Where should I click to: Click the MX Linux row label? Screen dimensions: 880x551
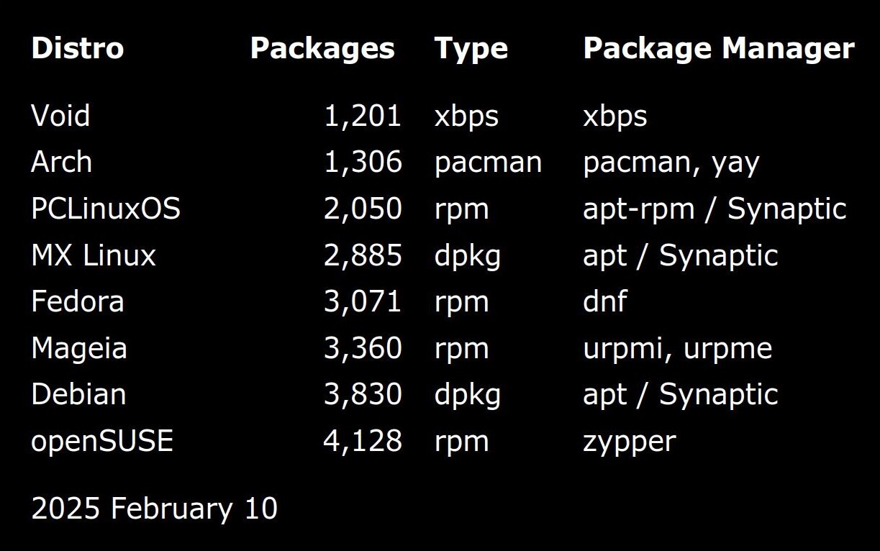click(94, 255)
